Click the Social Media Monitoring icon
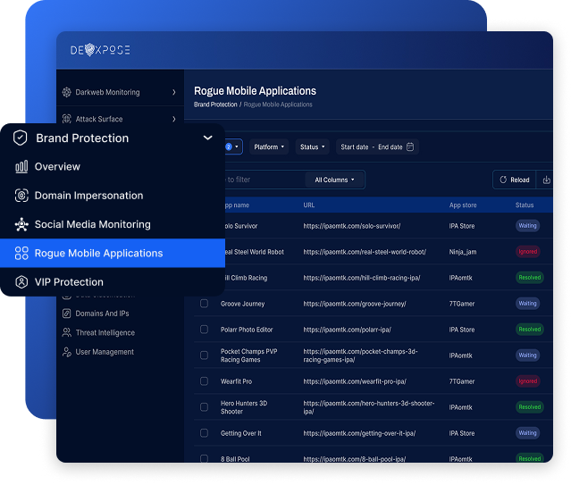This screenshot has height=485, width=571. [21, 224]
